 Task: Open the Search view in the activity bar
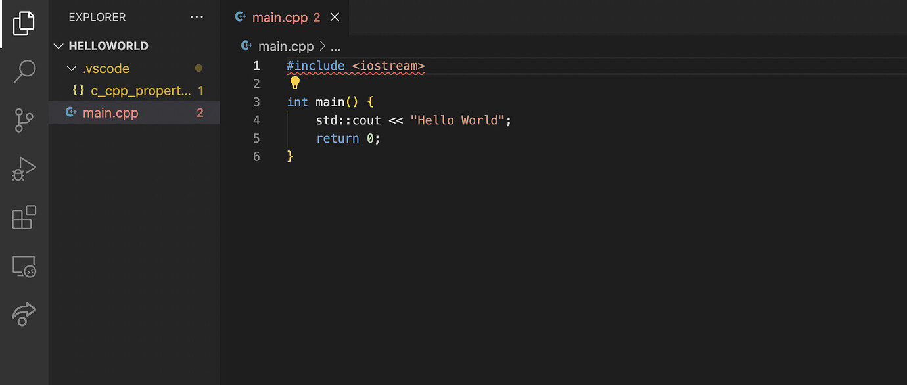click(x=24, y=72)
